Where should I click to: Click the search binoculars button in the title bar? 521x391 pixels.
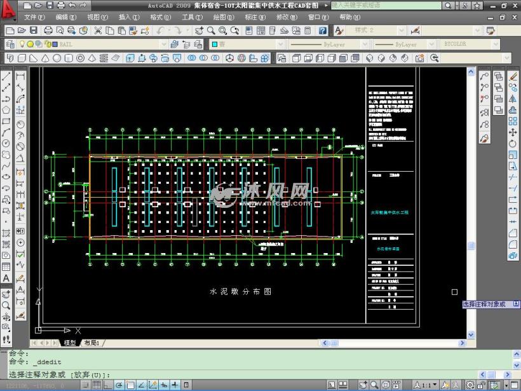448,5
